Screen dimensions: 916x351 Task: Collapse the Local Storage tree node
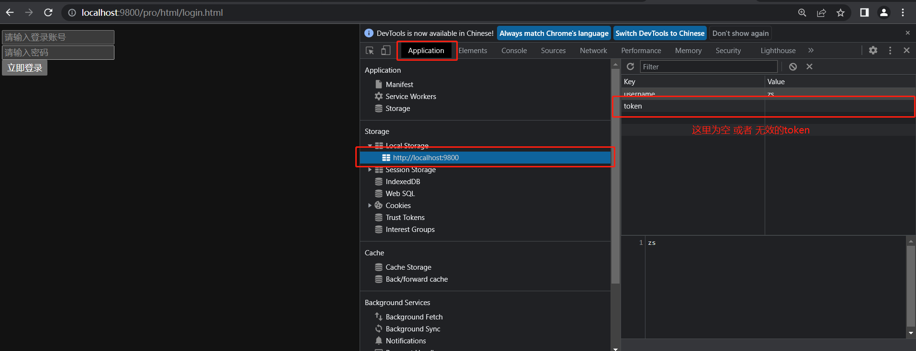point(370,145)
